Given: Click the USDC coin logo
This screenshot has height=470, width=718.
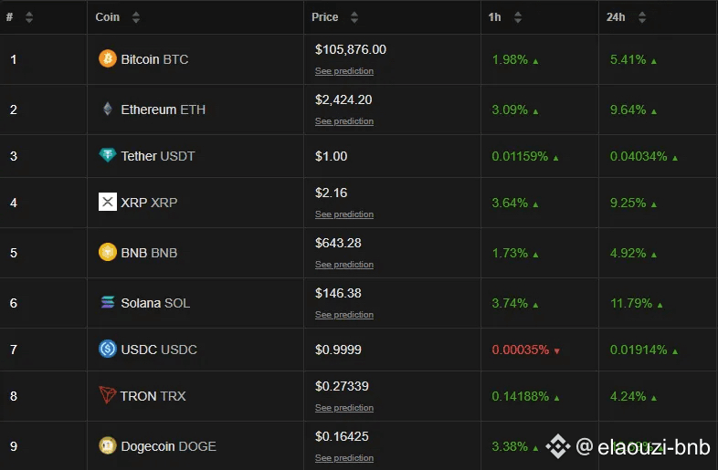Looking at the screenshot, I should 108,349.
